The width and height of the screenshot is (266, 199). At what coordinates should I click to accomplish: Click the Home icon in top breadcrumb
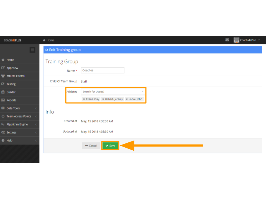coord(44,40)
